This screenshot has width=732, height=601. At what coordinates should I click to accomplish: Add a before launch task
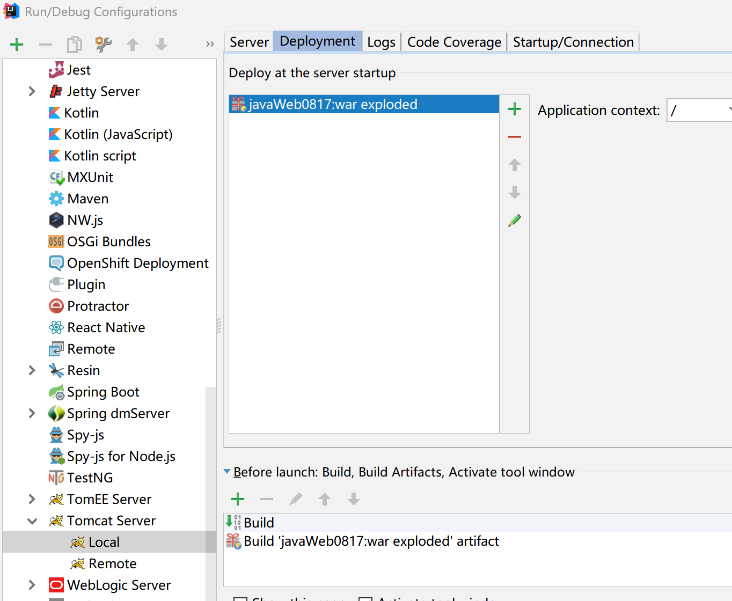pyautogui.click(x=238, y=499)
